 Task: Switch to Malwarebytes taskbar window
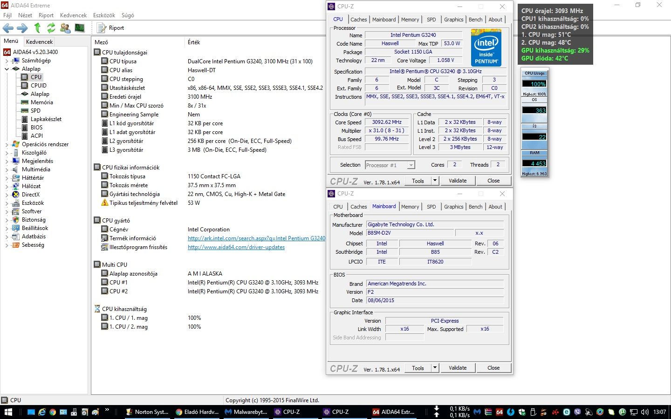pos(246,412)
